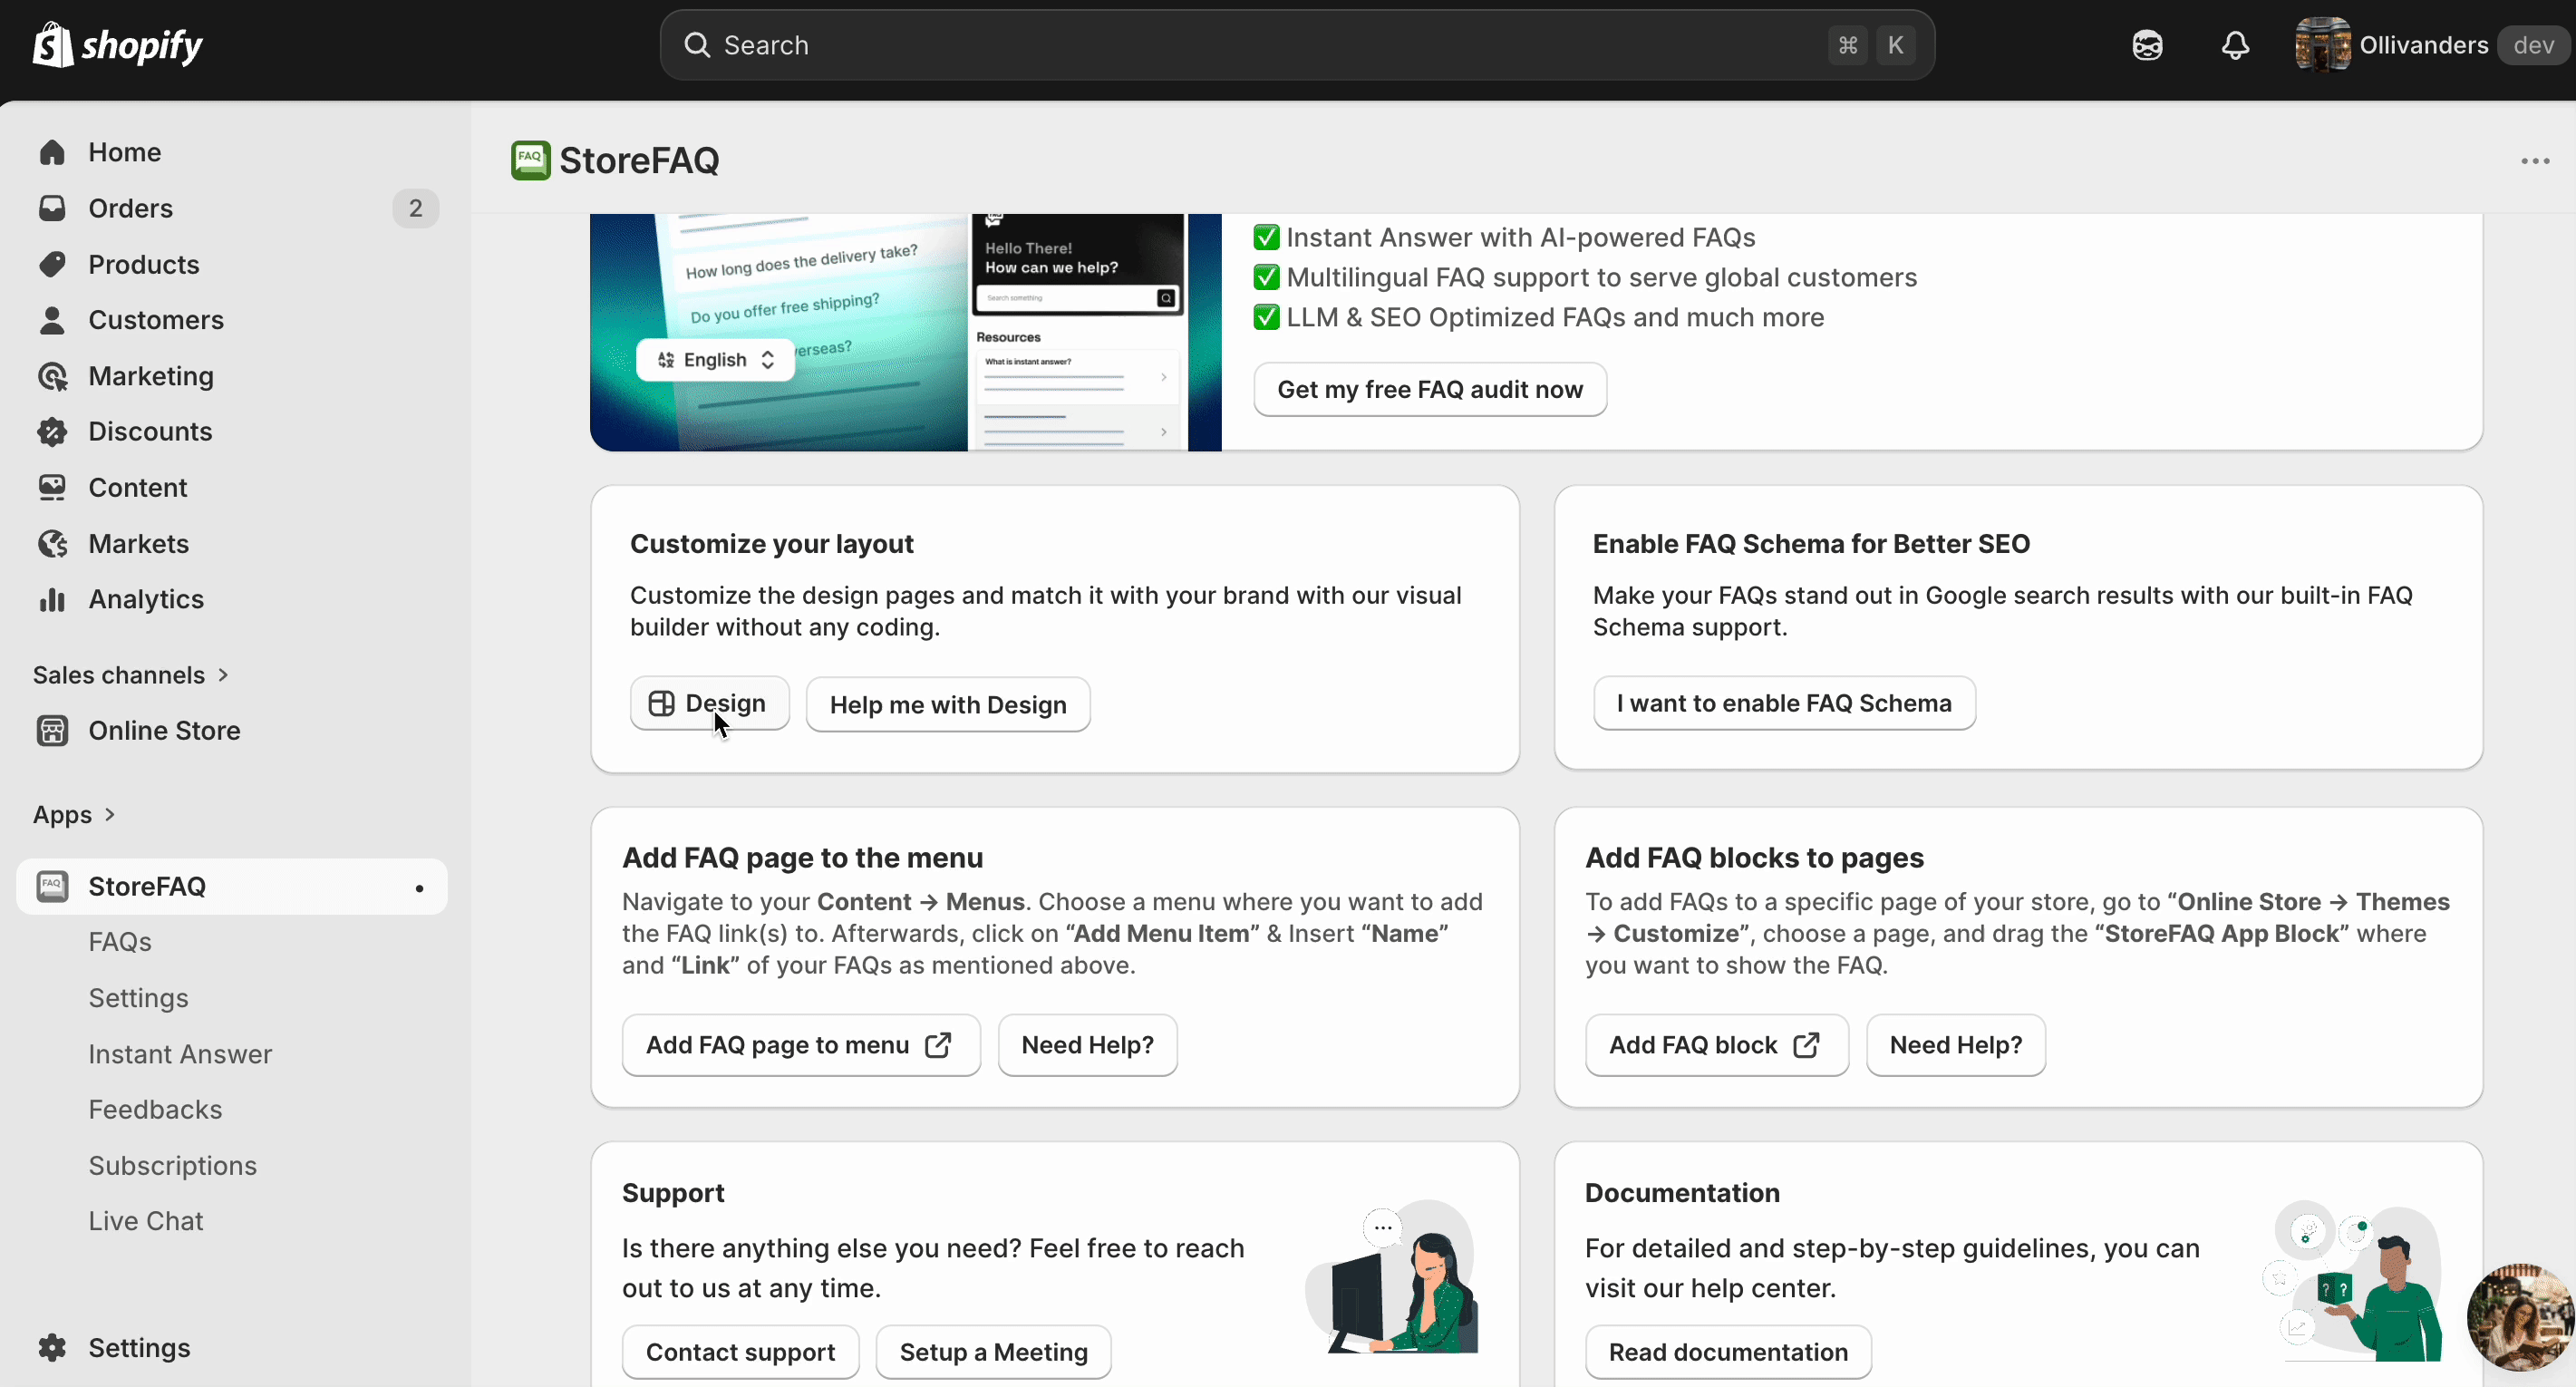Click the FAQ promo banner image
This screenshot has width=2576, height=1387.
tap(906, 332)
